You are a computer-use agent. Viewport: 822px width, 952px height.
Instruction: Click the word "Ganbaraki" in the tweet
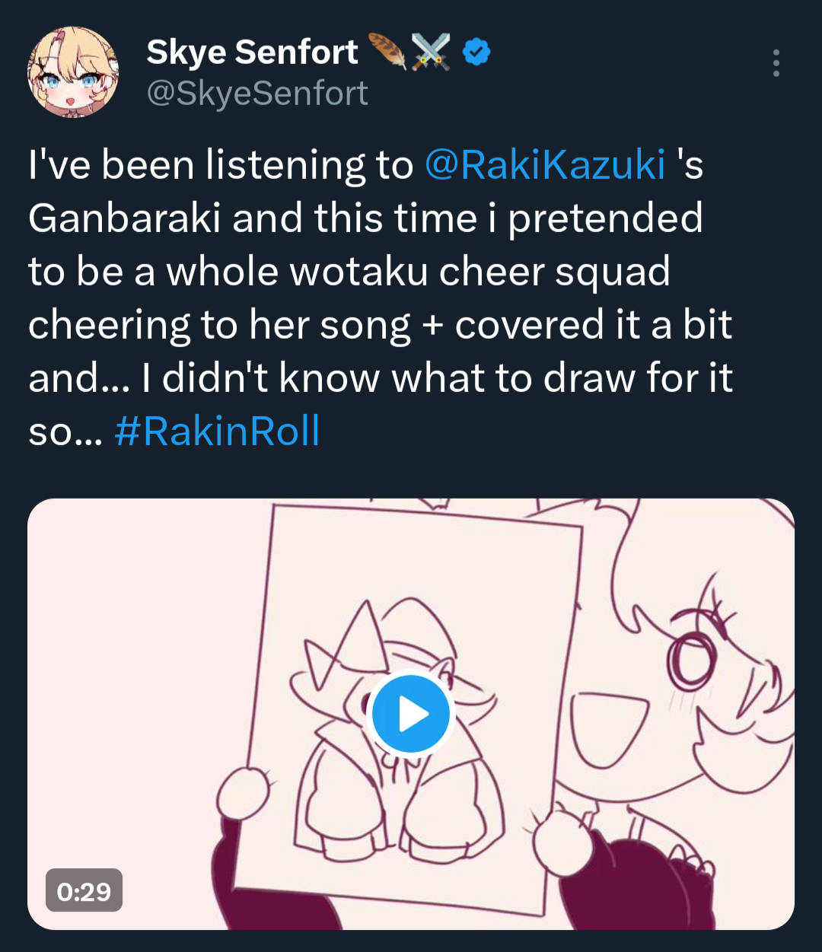(x=124, y=218)
